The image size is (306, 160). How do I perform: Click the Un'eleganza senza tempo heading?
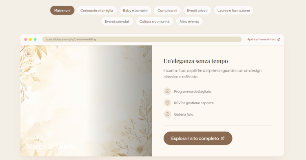coord(196,61)
